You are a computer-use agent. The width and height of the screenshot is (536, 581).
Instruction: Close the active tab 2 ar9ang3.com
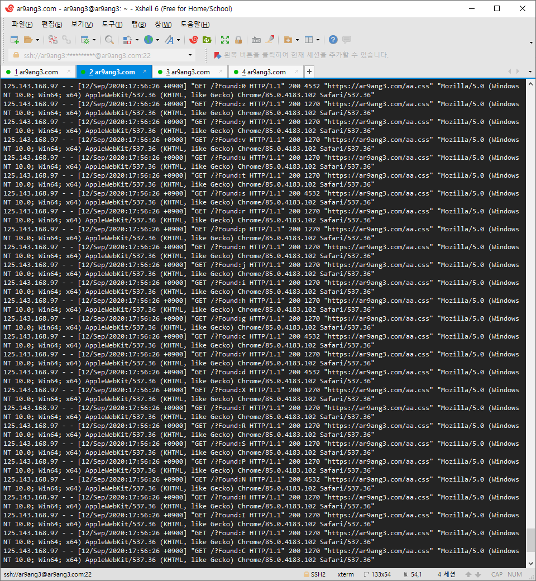tap(145, 72)
